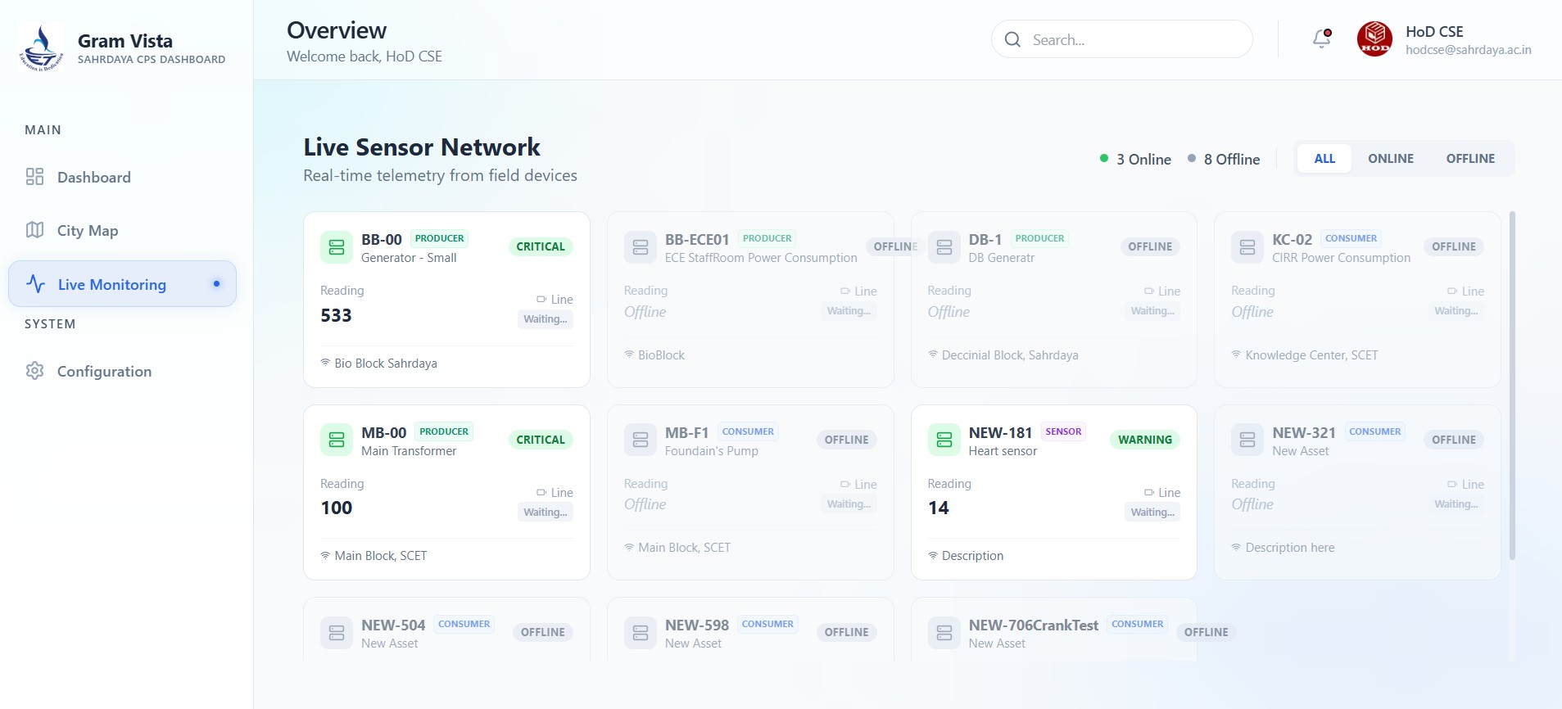Select Live Monitoring in the sidebar
Screen dimensions: 1562x709
pos(112,285)
